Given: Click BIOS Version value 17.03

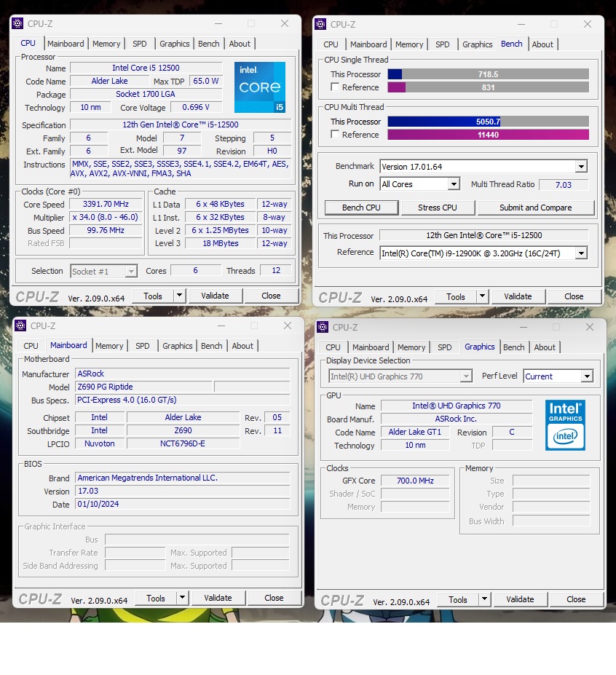Looking at the screenshot, I should 183,491.
